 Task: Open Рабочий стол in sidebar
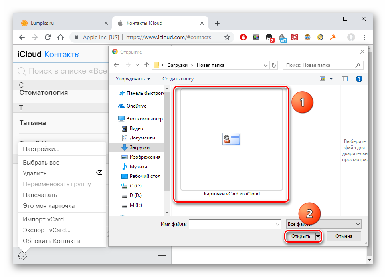pos(141,176)
